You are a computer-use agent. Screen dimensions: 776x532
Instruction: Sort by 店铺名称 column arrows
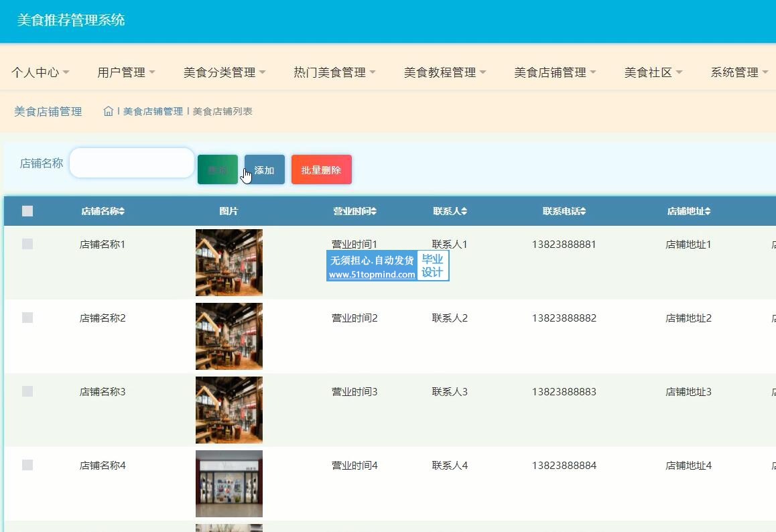pyautogui.click(x=122, y=212)
